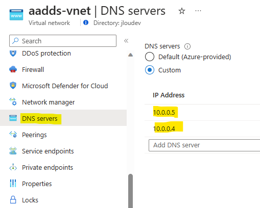
Task: Open Peerings menu item
Action: click(63, 135)
